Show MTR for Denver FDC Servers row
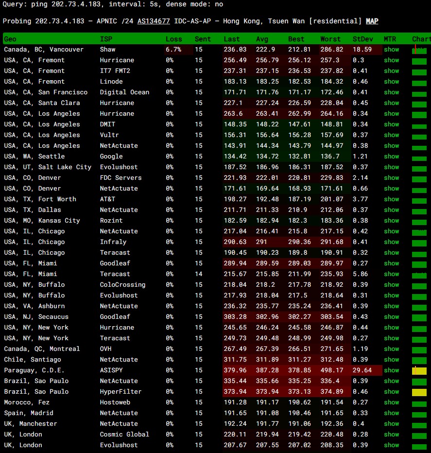 392,178
